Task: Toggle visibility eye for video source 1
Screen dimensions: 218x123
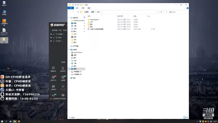Action: click(x=51, y=34)
